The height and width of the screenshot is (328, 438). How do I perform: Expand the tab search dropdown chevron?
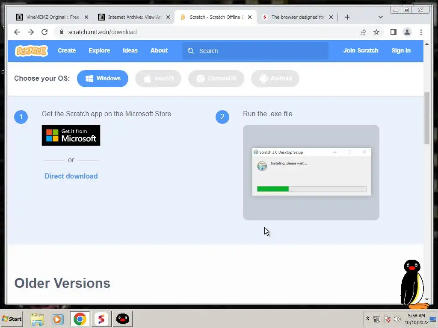pos(380,17)
